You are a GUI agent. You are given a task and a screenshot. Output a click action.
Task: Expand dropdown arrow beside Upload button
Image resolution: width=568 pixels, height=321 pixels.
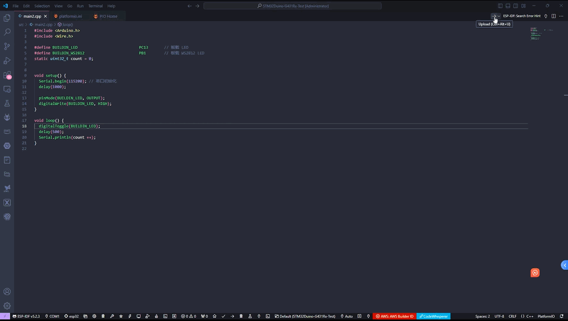pos(499,16)
